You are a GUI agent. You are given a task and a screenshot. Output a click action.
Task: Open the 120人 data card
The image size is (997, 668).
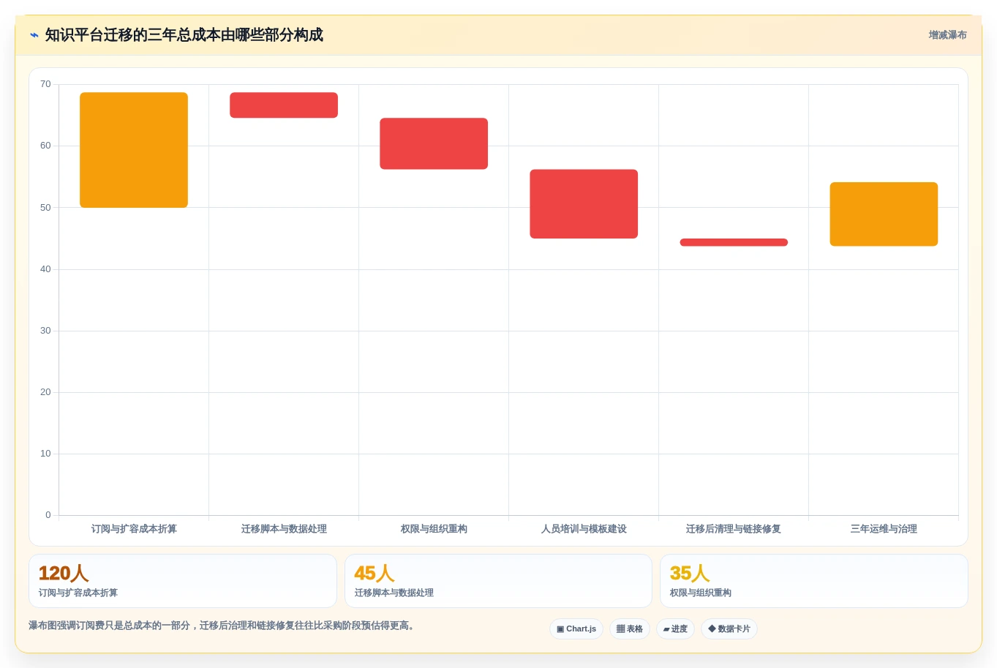(183, 581)
